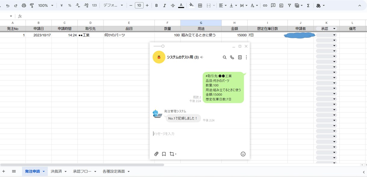
Task: Open the 決裁済 tab menu arrow
Action: 66,172
